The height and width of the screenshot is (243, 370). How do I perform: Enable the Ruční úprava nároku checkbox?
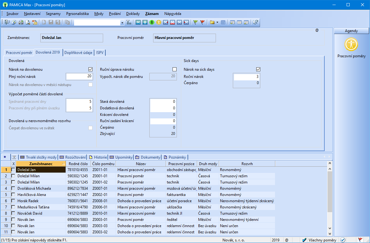(174, 69)
